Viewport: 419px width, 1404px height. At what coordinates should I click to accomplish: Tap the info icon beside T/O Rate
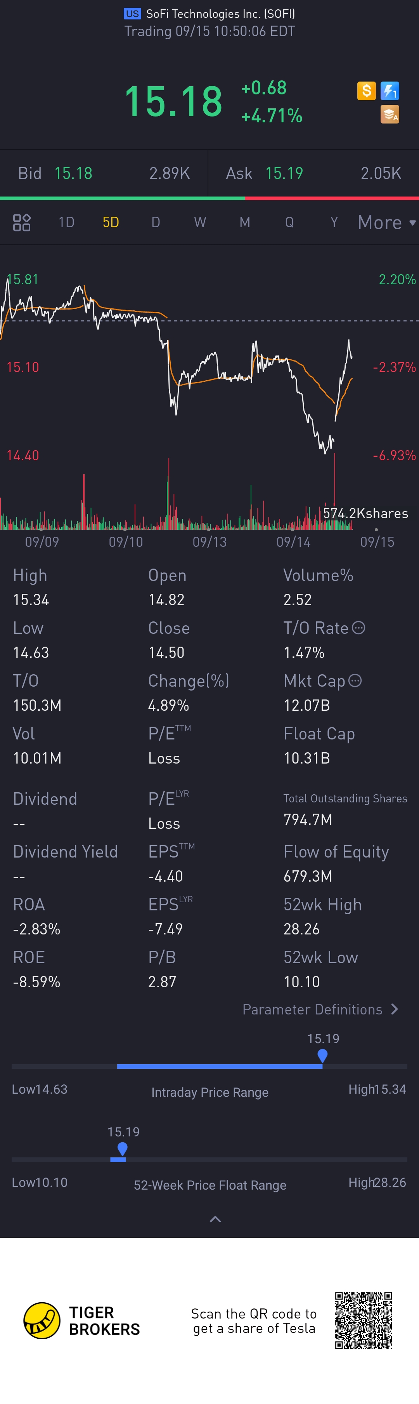(x=358, y=628)
